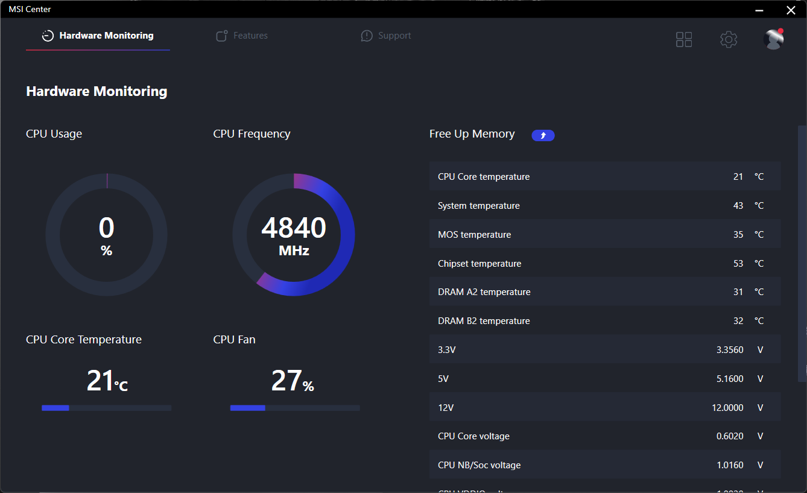Click the 27% CPU fan readout
Viewport: 807px width, 493px height.
point(293,381)
